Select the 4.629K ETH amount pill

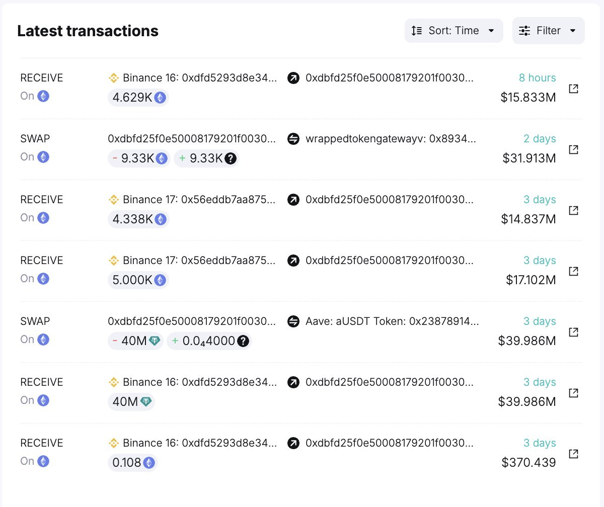[x=138, y=98]
